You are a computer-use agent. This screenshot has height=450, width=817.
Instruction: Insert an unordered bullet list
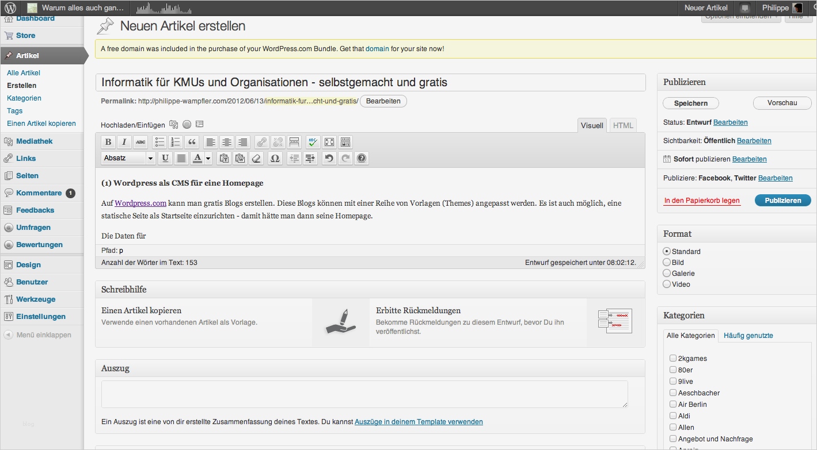[159, 142]
